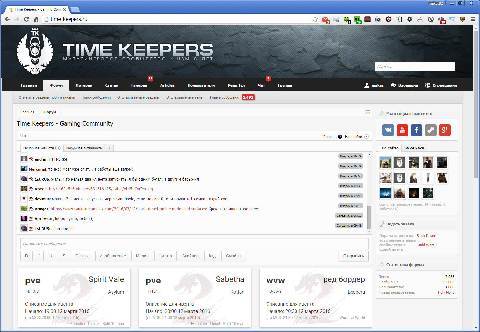Image resolution: width=480 pixels, height=332 pixels.
Task: Click the Отправить send button
Action: pos(353,256)
